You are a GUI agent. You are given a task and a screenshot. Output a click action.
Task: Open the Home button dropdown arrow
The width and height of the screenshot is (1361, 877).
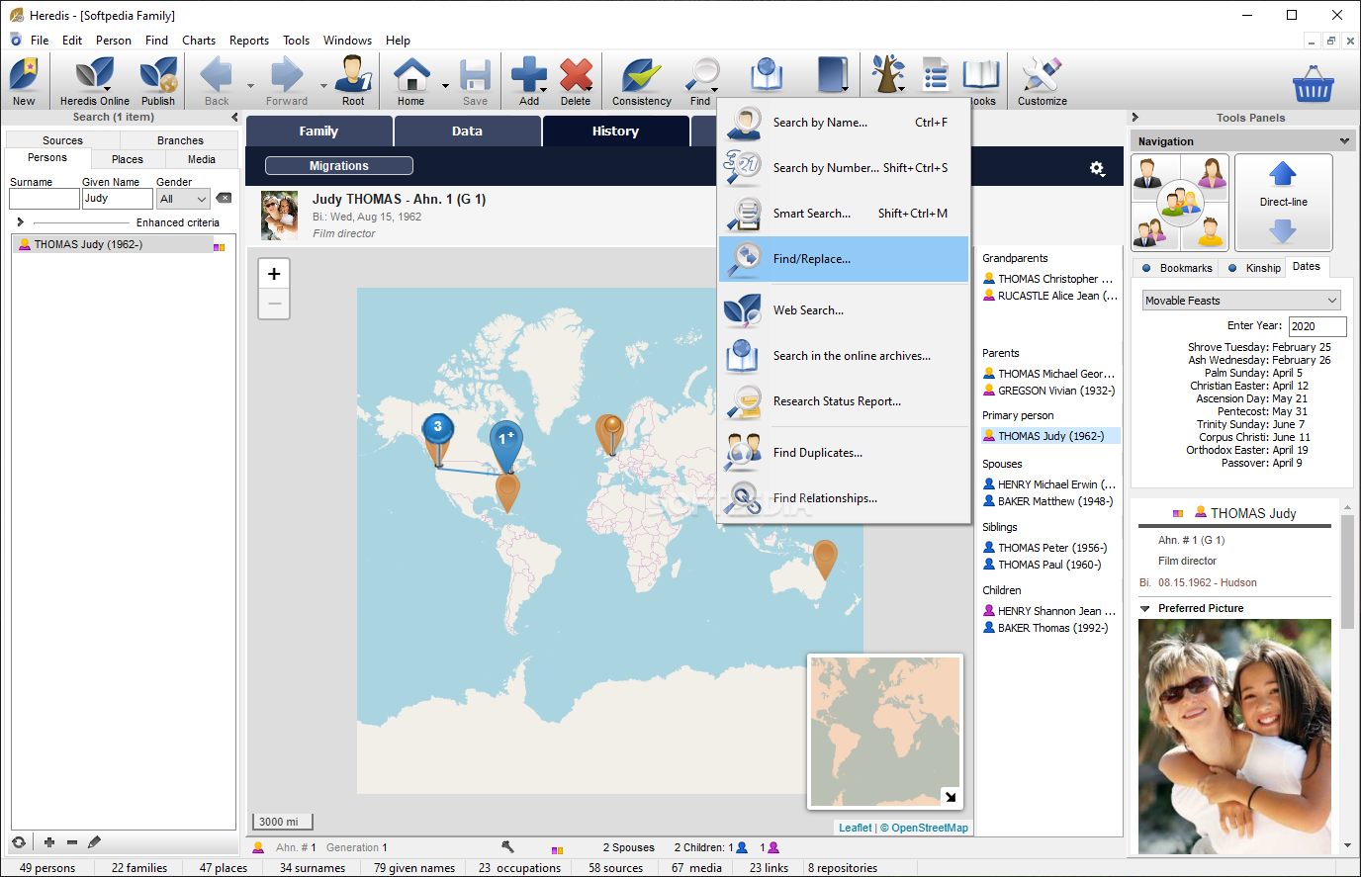click(445, 86)
